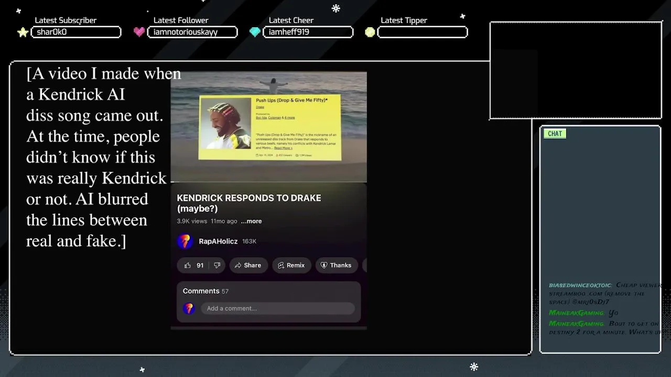
Task: Click the video title KENDRICK RESPONDS TO DRAKE
Action: coord(249,203)
